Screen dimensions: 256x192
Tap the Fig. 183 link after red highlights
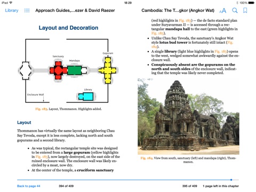click(x=185, y=20)
